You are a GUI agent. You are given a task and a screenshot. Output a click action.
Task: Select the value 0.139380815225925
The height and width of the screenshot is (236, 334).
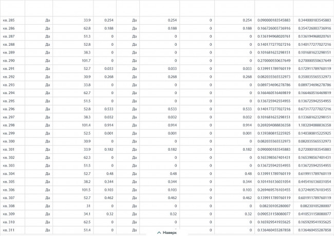coord(274,133)
